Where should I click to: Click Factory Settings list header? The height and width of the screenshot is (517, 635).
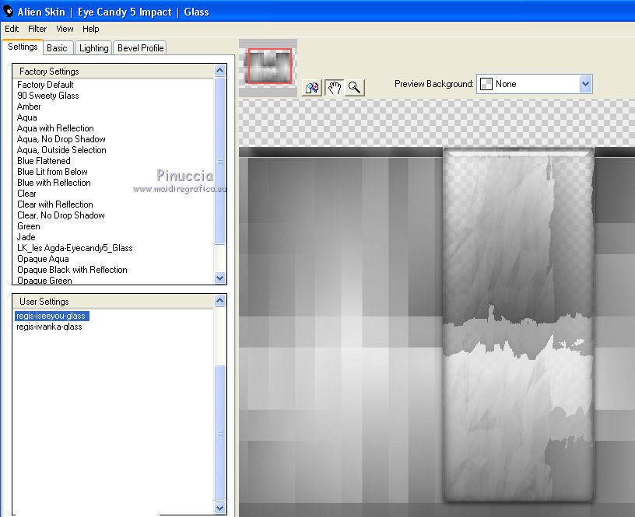[113, 72]
